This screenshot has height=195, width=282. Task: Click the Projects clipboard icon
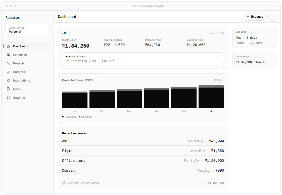9,63
